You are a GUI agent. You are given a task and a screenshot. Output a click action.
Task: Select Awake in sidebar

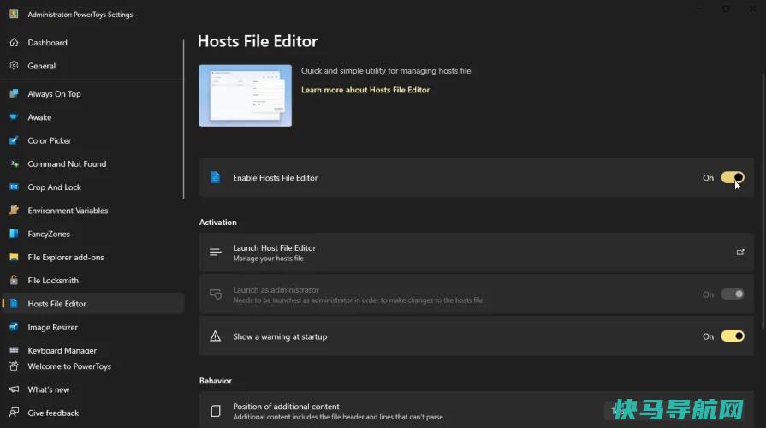(x=92, y=116)
